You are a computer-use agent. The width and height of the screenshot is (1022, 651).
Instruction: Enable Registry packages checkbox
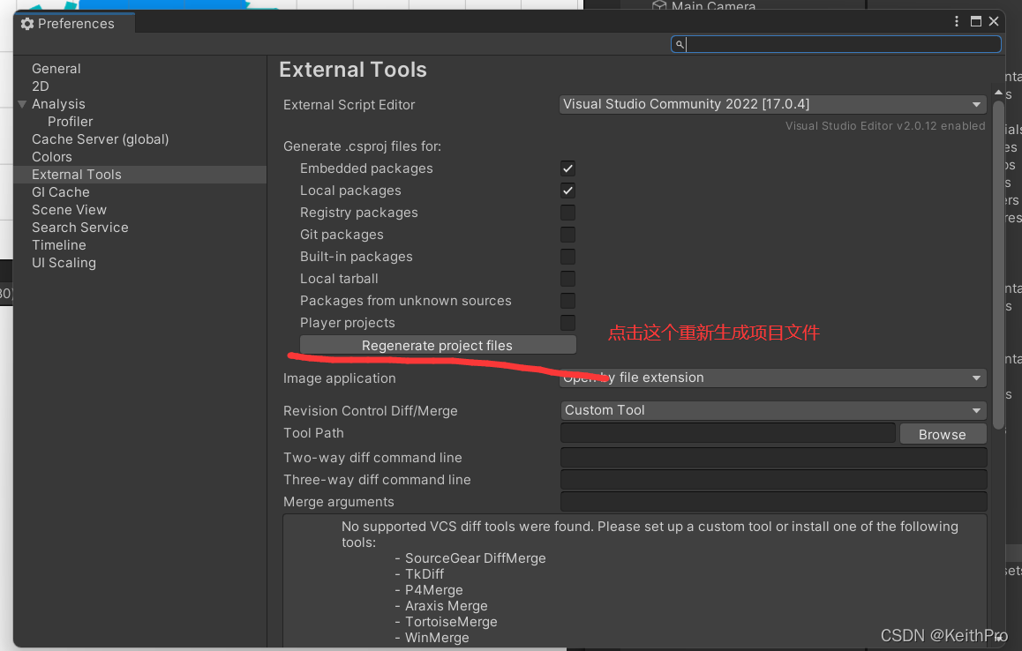[567, 213]
